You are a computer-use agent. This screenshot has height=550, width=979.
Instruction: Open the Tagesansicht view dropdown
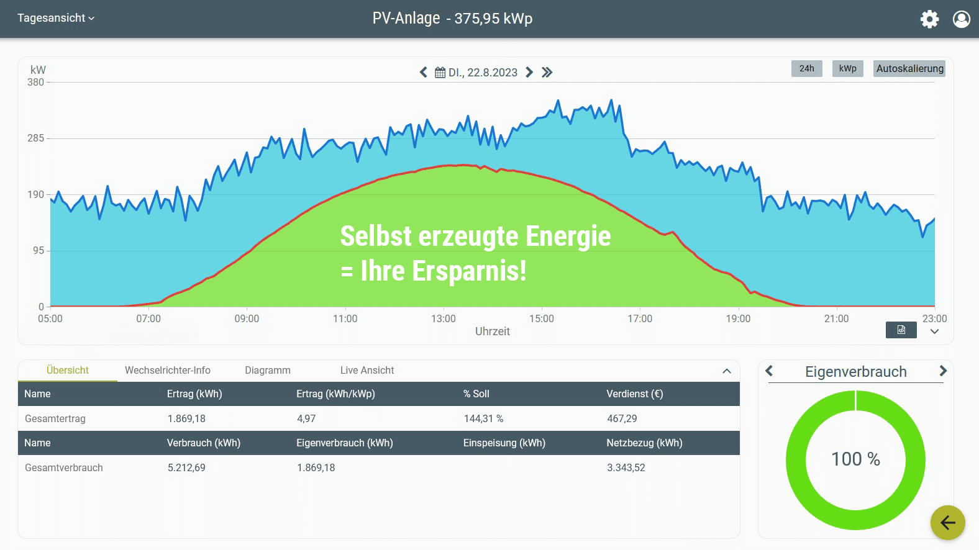point(56,18)
